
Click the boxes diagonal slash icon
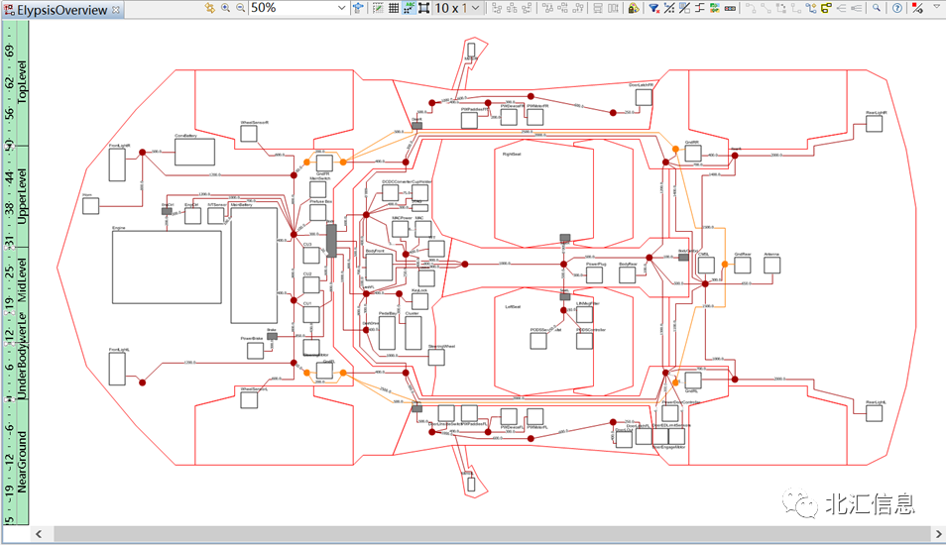click(684, 8)
